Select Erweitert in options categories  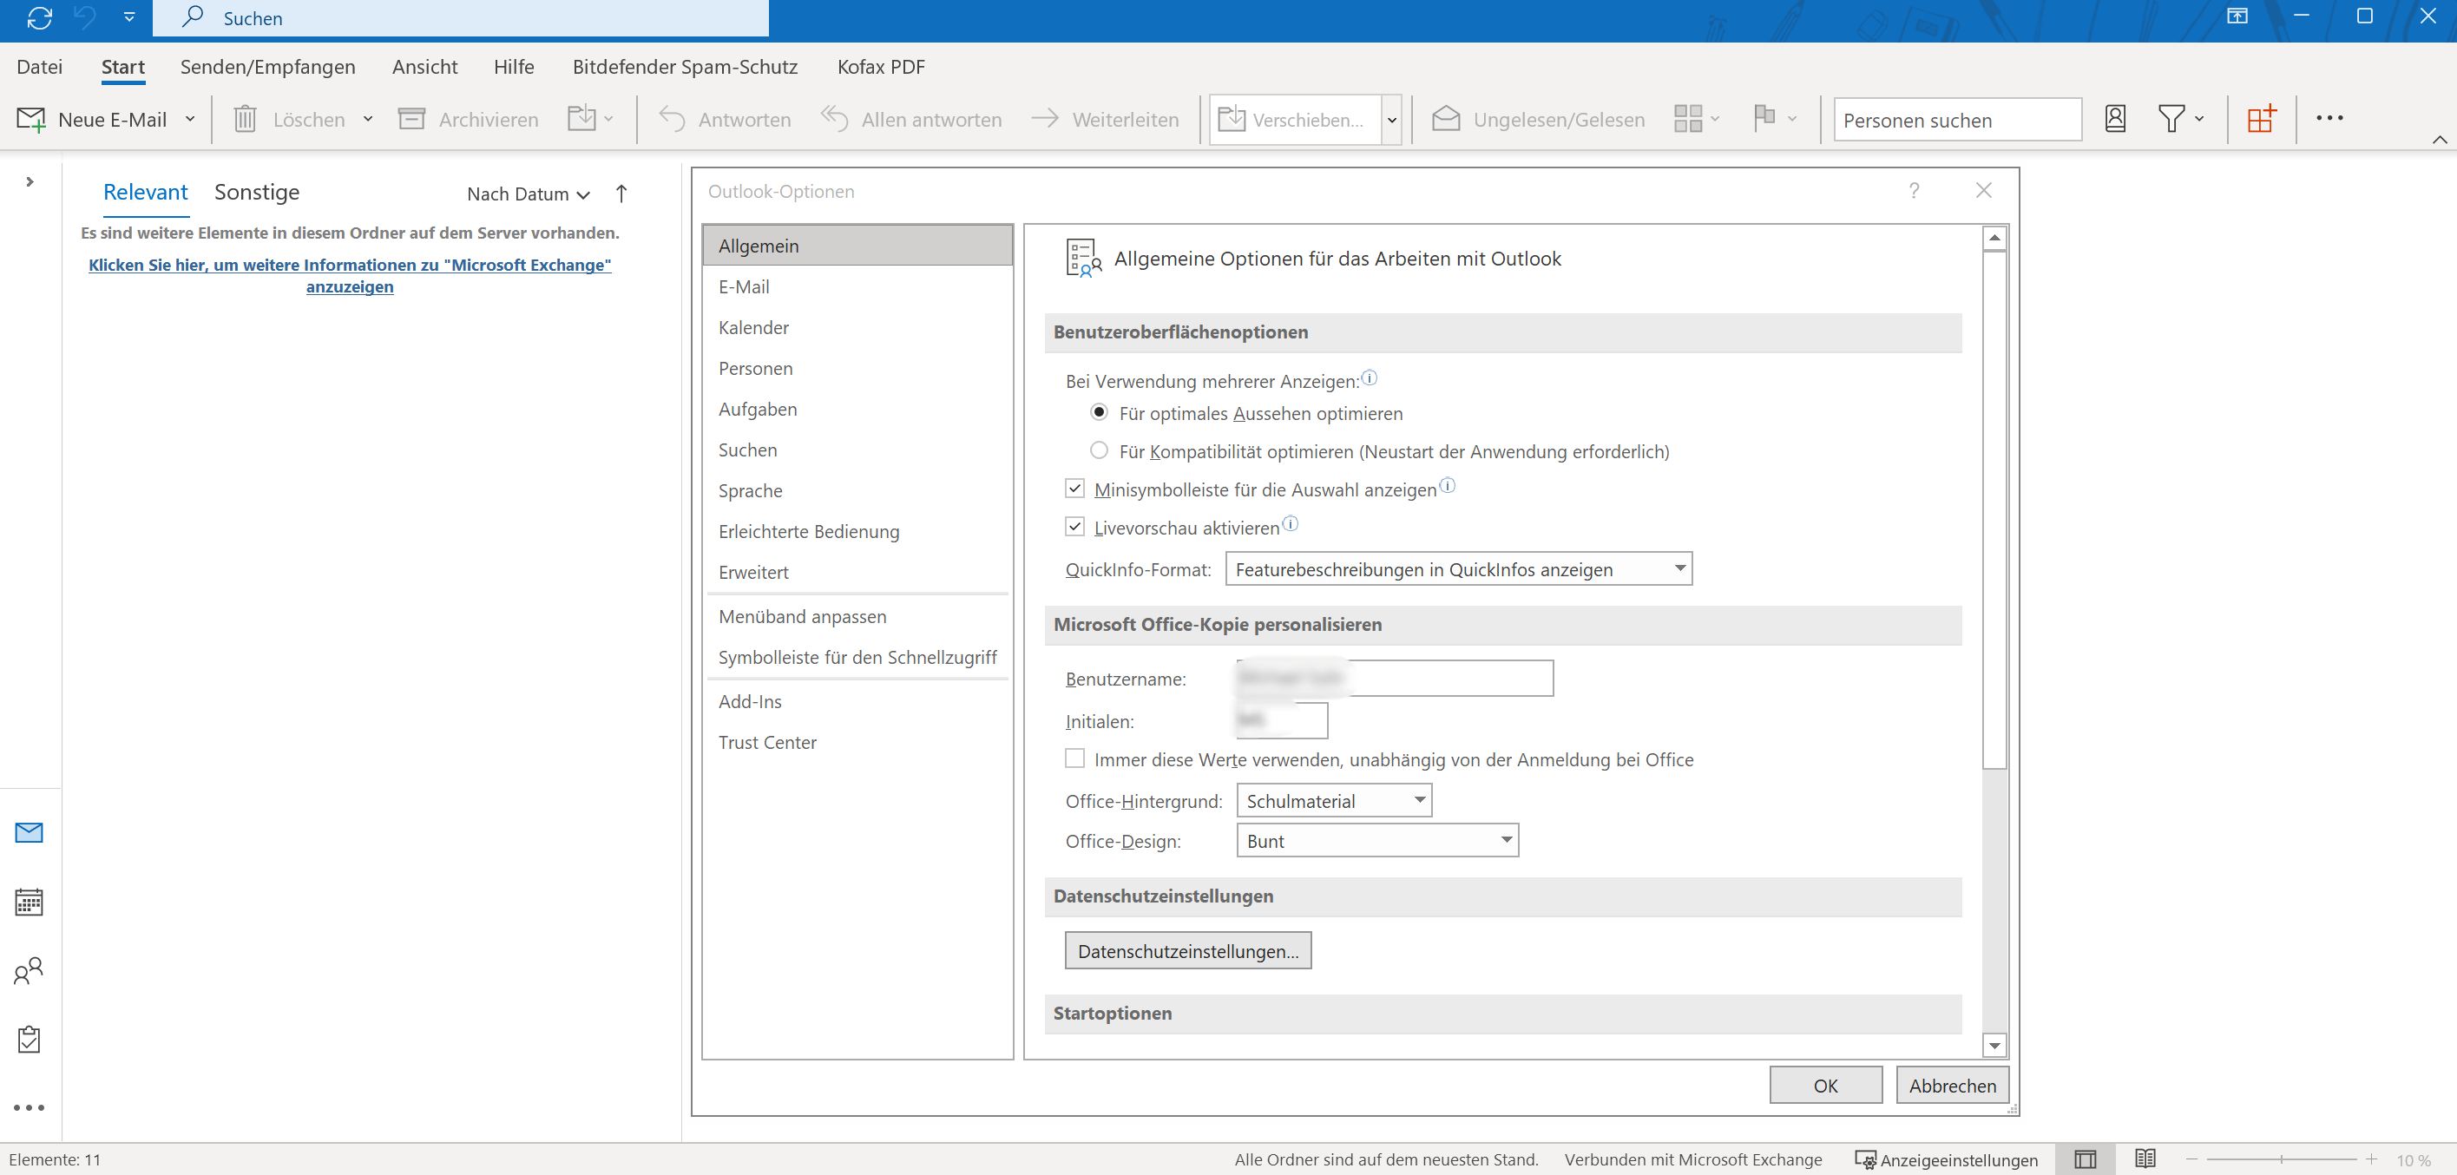click(x=857, y=572)
